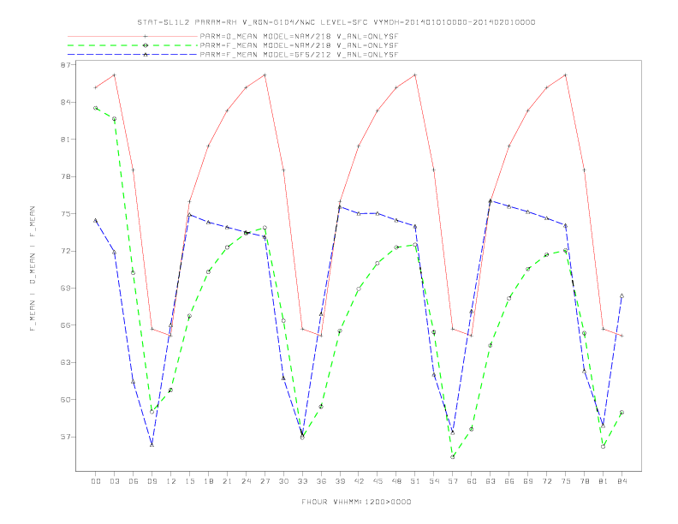This screenshot has width=678, height=524.
Task: Click x-axis forecast hour 69
Action: 528,481
